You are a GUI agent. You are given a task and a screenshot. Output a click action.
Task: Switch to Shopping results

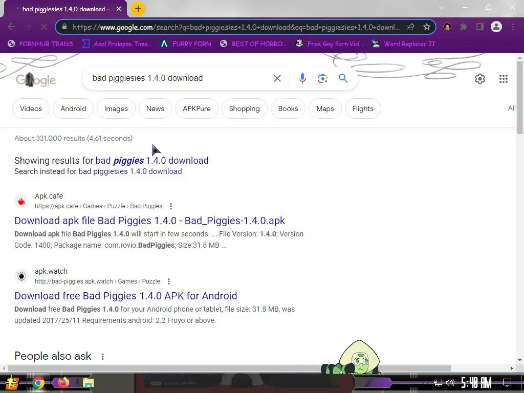tap(244, 108)
